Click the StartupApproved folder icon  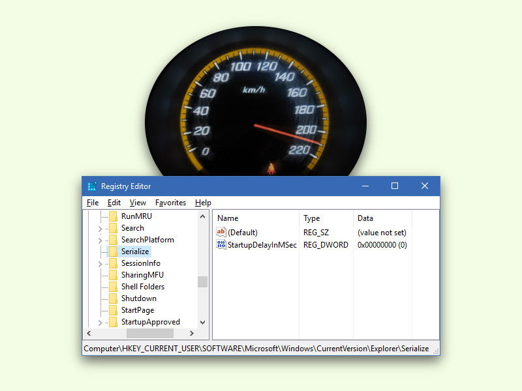pos(113,322)
